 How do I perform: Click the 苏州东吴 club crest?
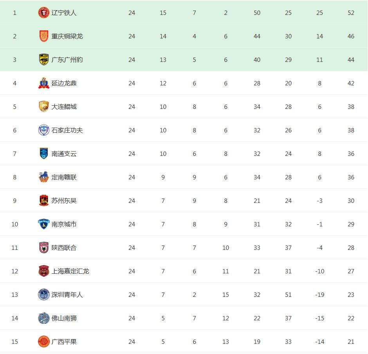tap(44, 201)
